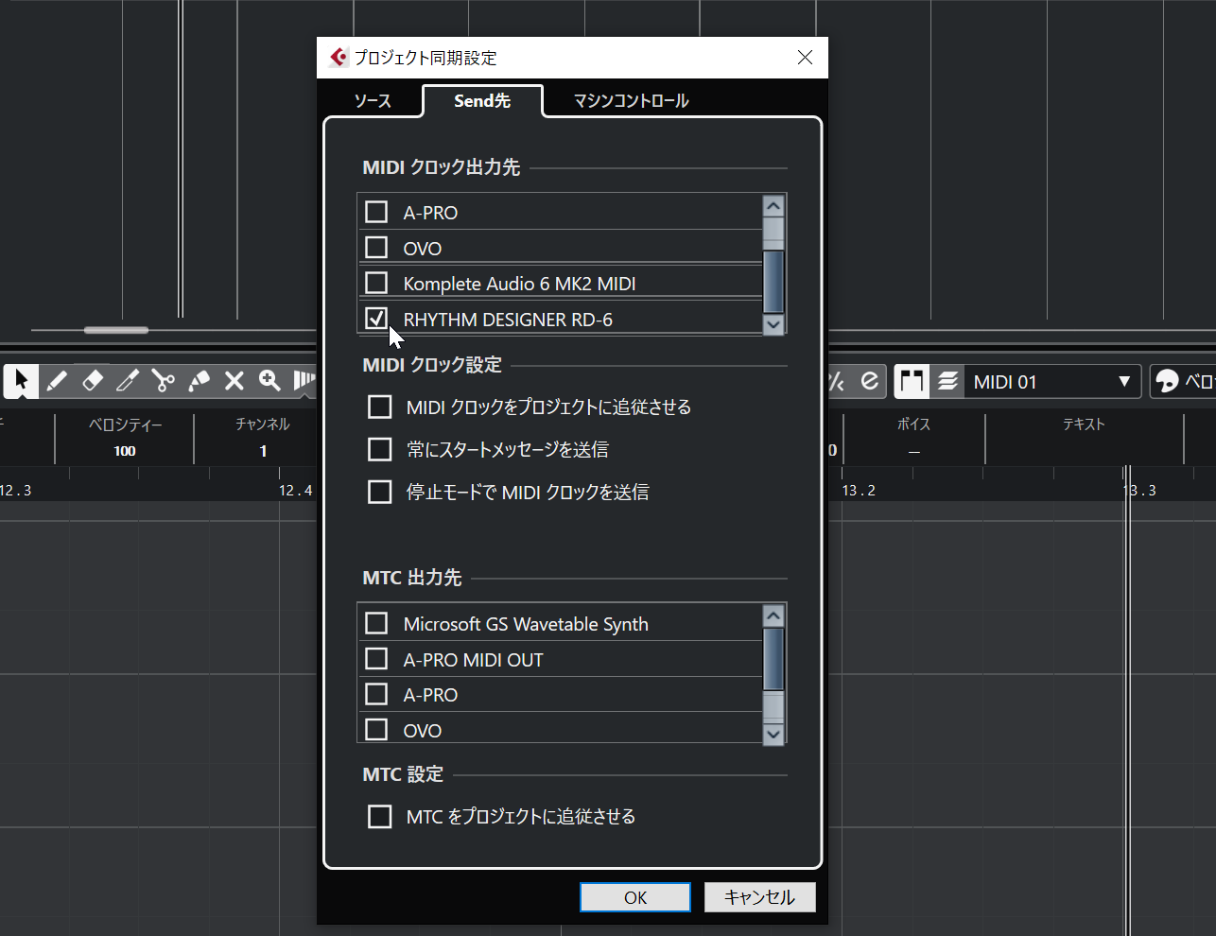The width and height of the screenshot is (1216, 936).
Task: Enable MTC をプロジェクトに追従させる
Action: point(379,816)
